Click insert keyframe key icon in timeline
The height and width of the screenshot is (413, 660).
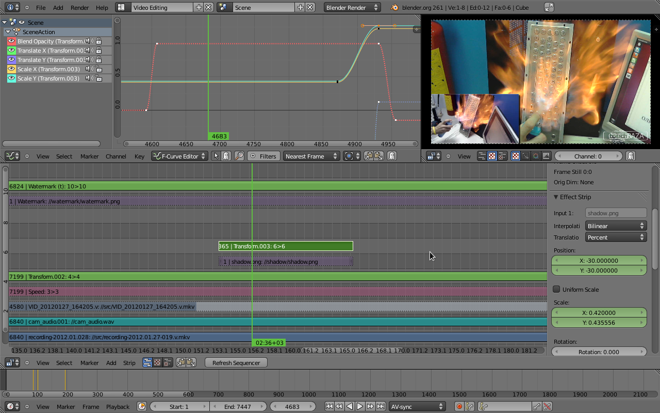pos(537,406)
